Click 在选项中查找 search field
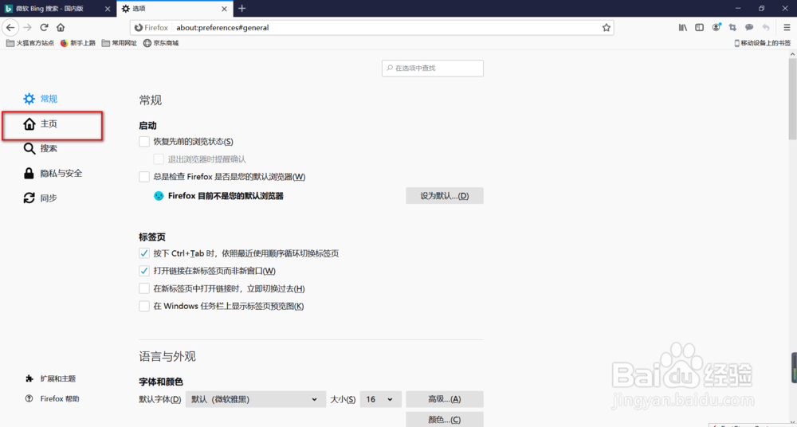The height and width of the screenshot is (427, 797). click(433, 69)
